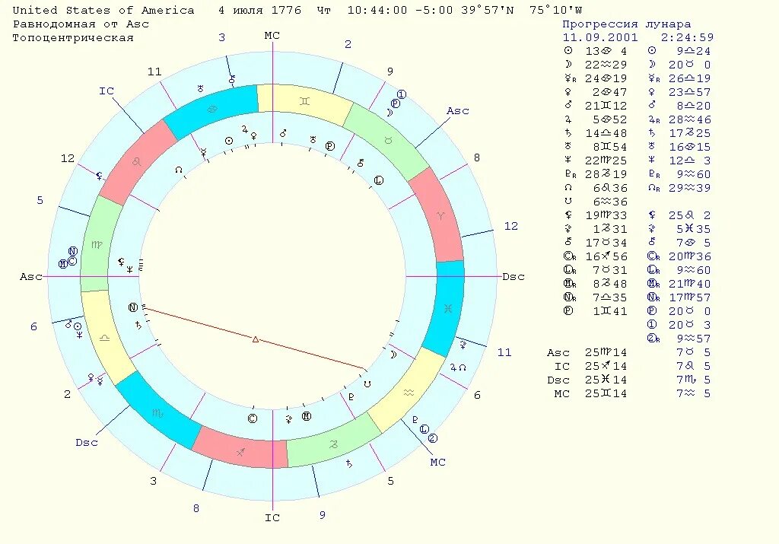The width and height of the screenshot is (779, 544).
Task: Click the Moon crescent in inner natal ring
Action: point(393,355)
